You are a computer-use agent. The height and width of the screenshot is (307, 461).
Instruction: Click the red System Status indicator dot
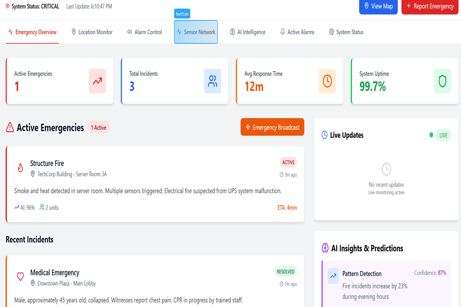[7, 6]
